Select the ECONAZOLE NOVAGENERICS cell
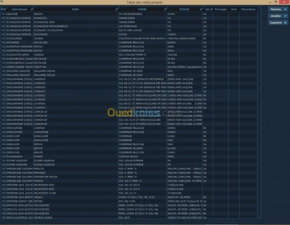The height and width of the screenshot is (225, 290). coord(75,26)
